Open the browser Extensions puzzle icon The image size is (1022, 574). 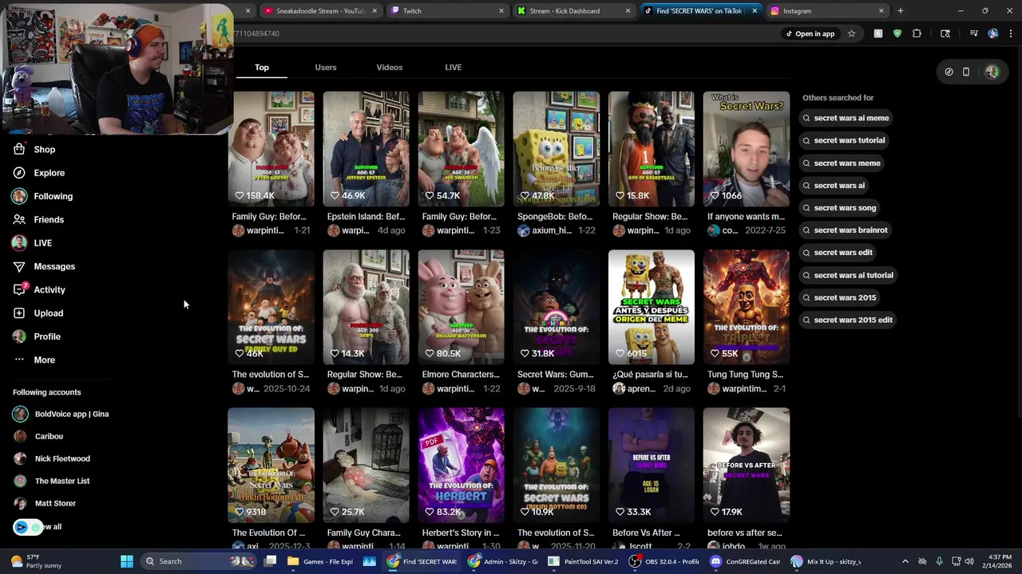tap(917, 33)
